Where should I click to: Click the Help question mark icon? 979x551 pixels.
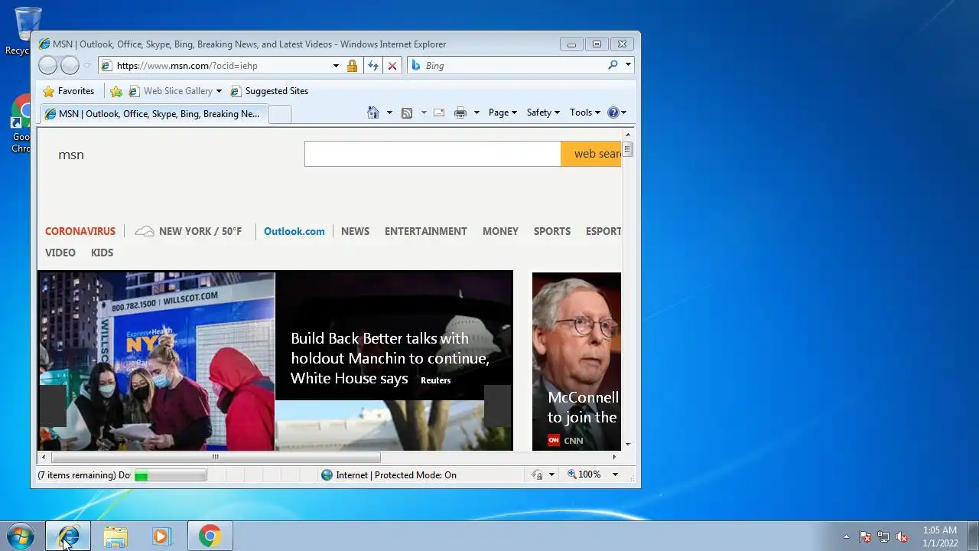(613, 112)
